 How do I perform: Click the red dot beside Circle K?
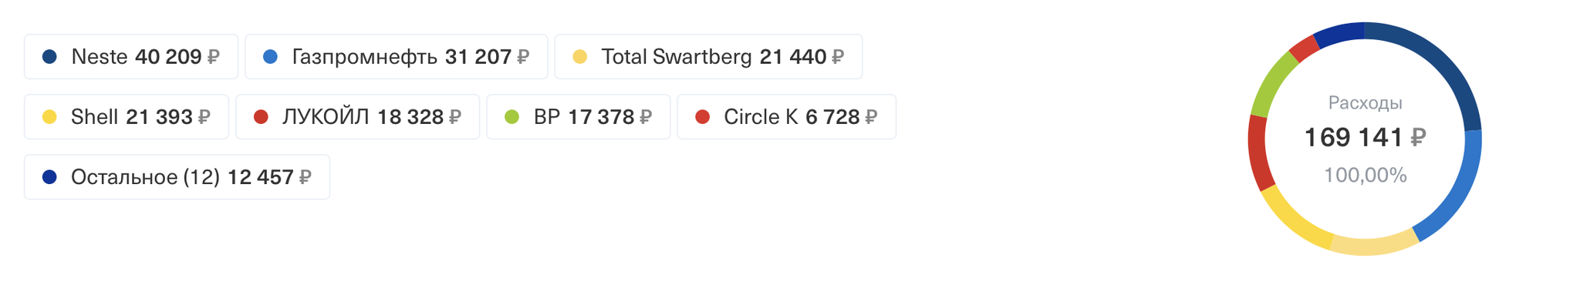(x=702, y=117)
